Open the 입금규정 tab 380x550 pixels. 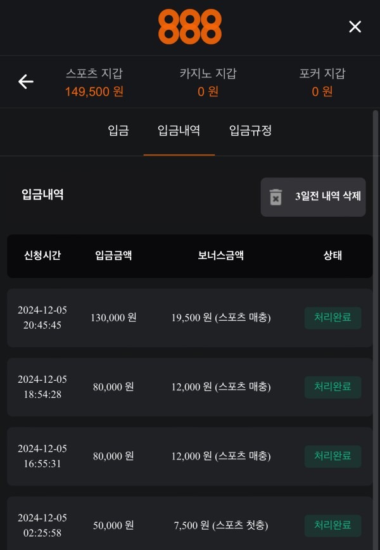coord(250,131)
